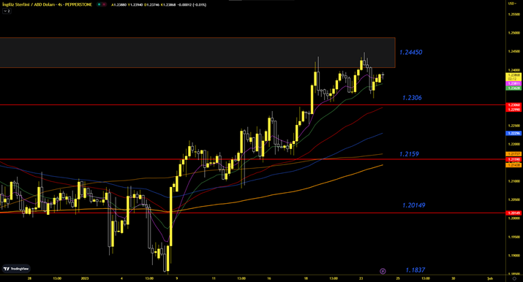Select the shaded resistance zone rectangle
This screenshot has height=282, width=523.
[x=197, y=53]
